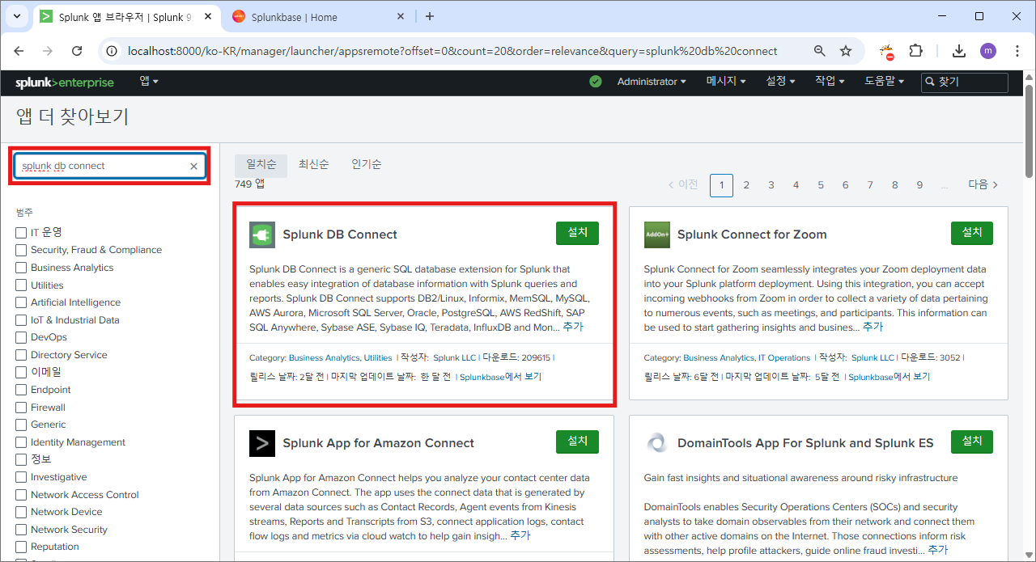
Task: Check the Utilities category checkbox
Action: [21, 285]
